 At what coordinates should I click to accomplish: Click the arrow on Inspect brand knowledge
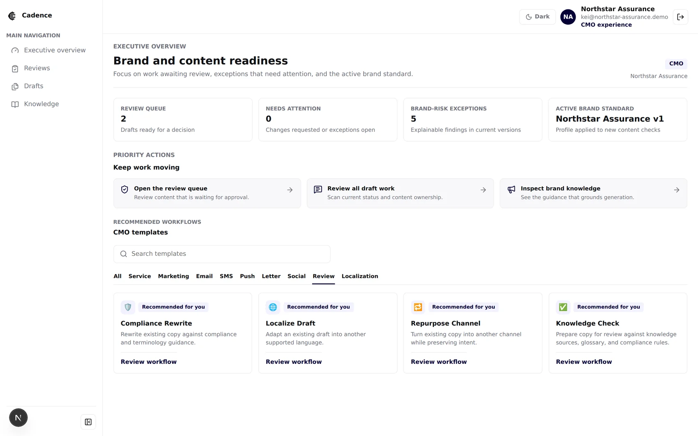tap(677, 190)
